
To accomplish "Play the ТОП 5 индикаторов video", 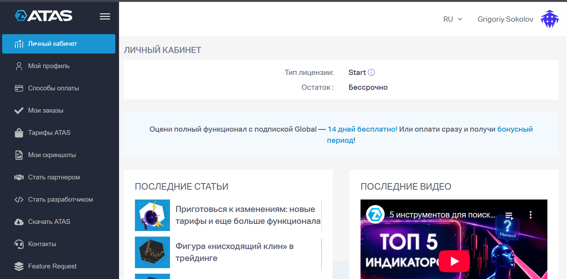I will pos(454,261).
